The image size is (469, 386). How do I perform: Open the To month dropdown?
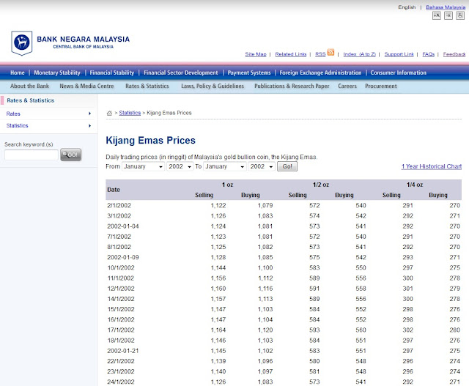225,166
